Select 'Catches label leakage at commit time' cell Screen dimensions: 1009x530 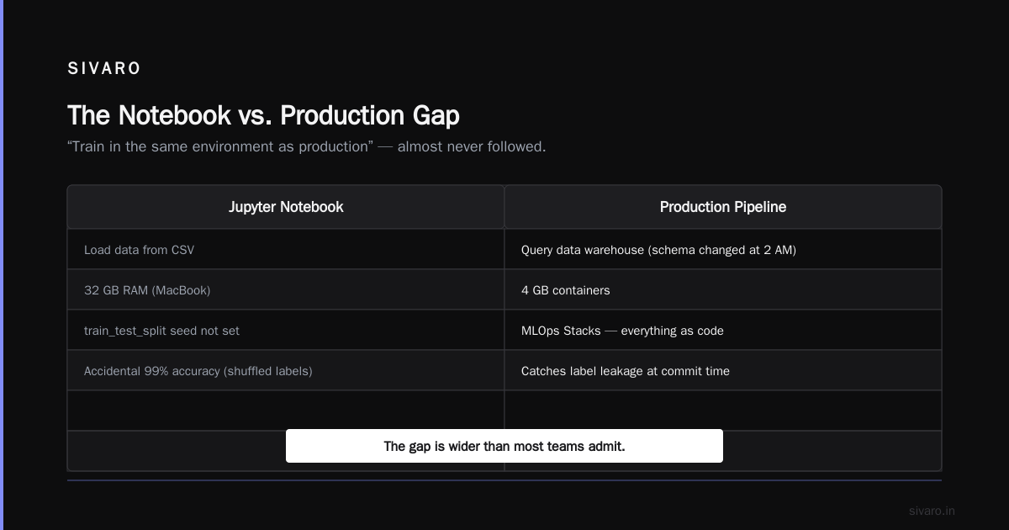click(723, 371)
